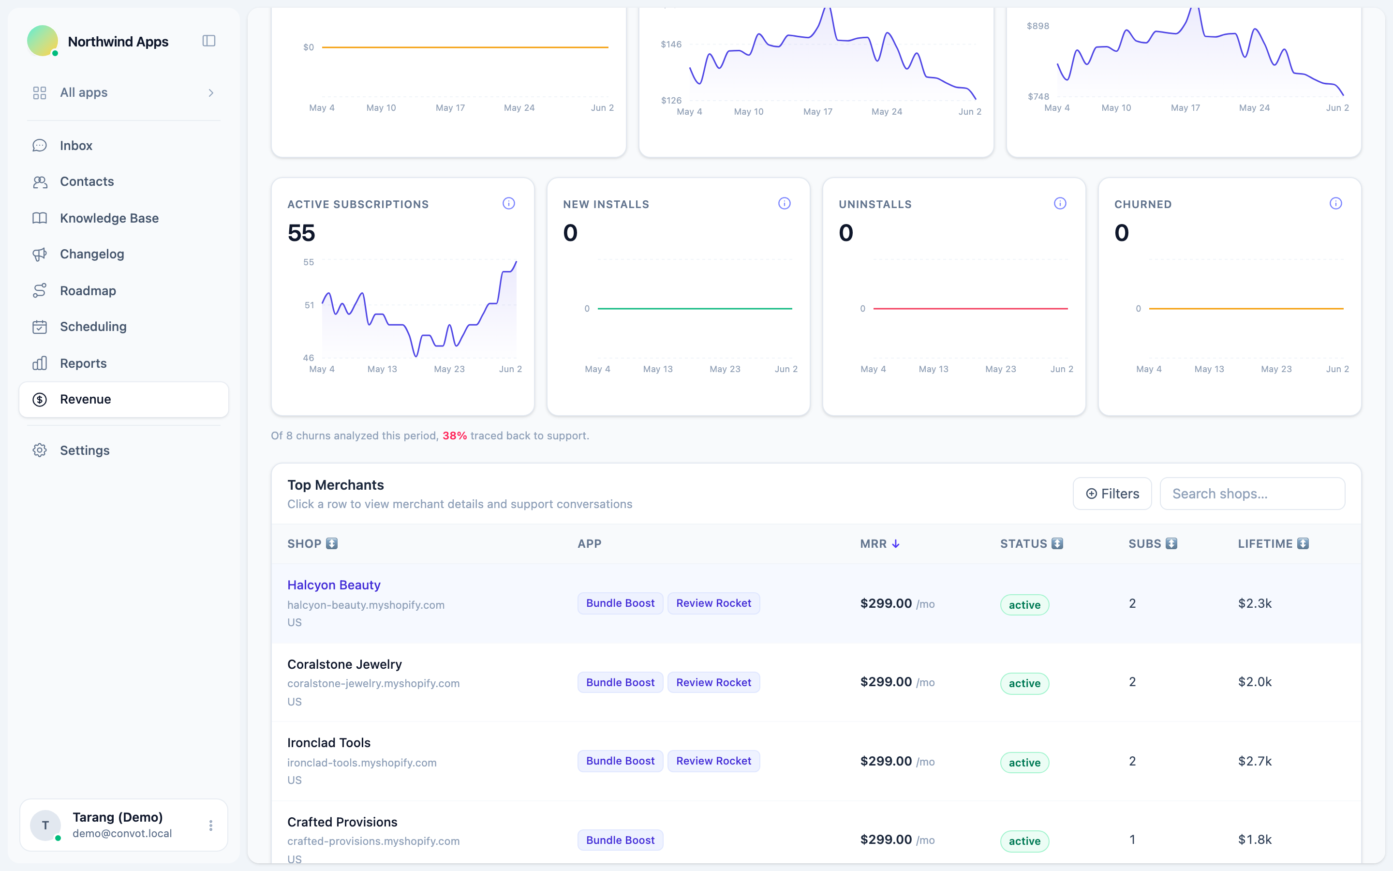Open Inbox from the sidebar

click(124, 146)
